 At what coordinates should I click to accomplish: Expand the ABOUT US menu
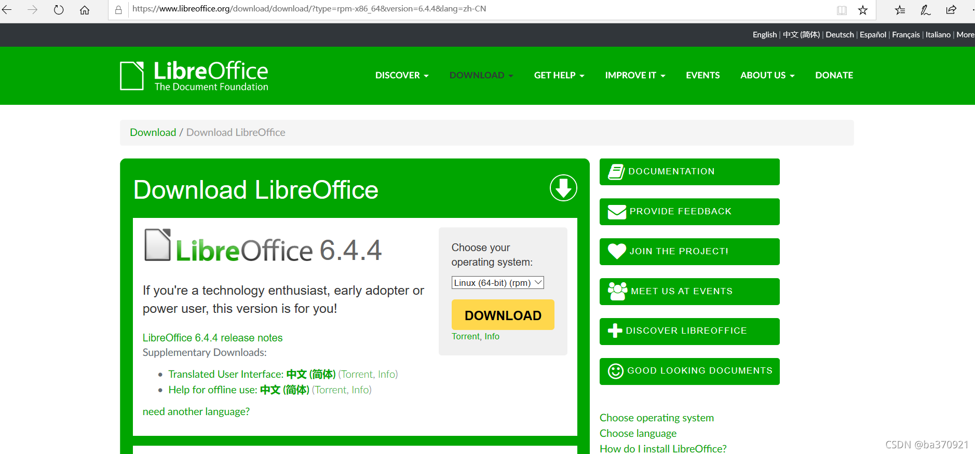tap(767, 75)
